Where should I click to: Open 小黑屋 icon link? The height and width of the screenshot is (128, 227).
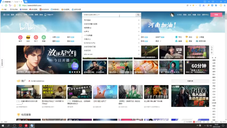coord(200,37)
